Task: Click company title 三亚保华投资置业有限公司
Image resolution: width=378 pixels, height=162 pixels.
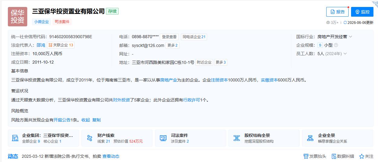Action: click(x=68, y=12)
